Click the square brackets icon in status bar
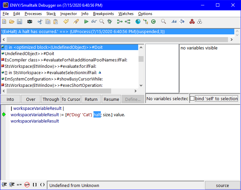Screen dimensions: 241x190 [x=35, y=185]
